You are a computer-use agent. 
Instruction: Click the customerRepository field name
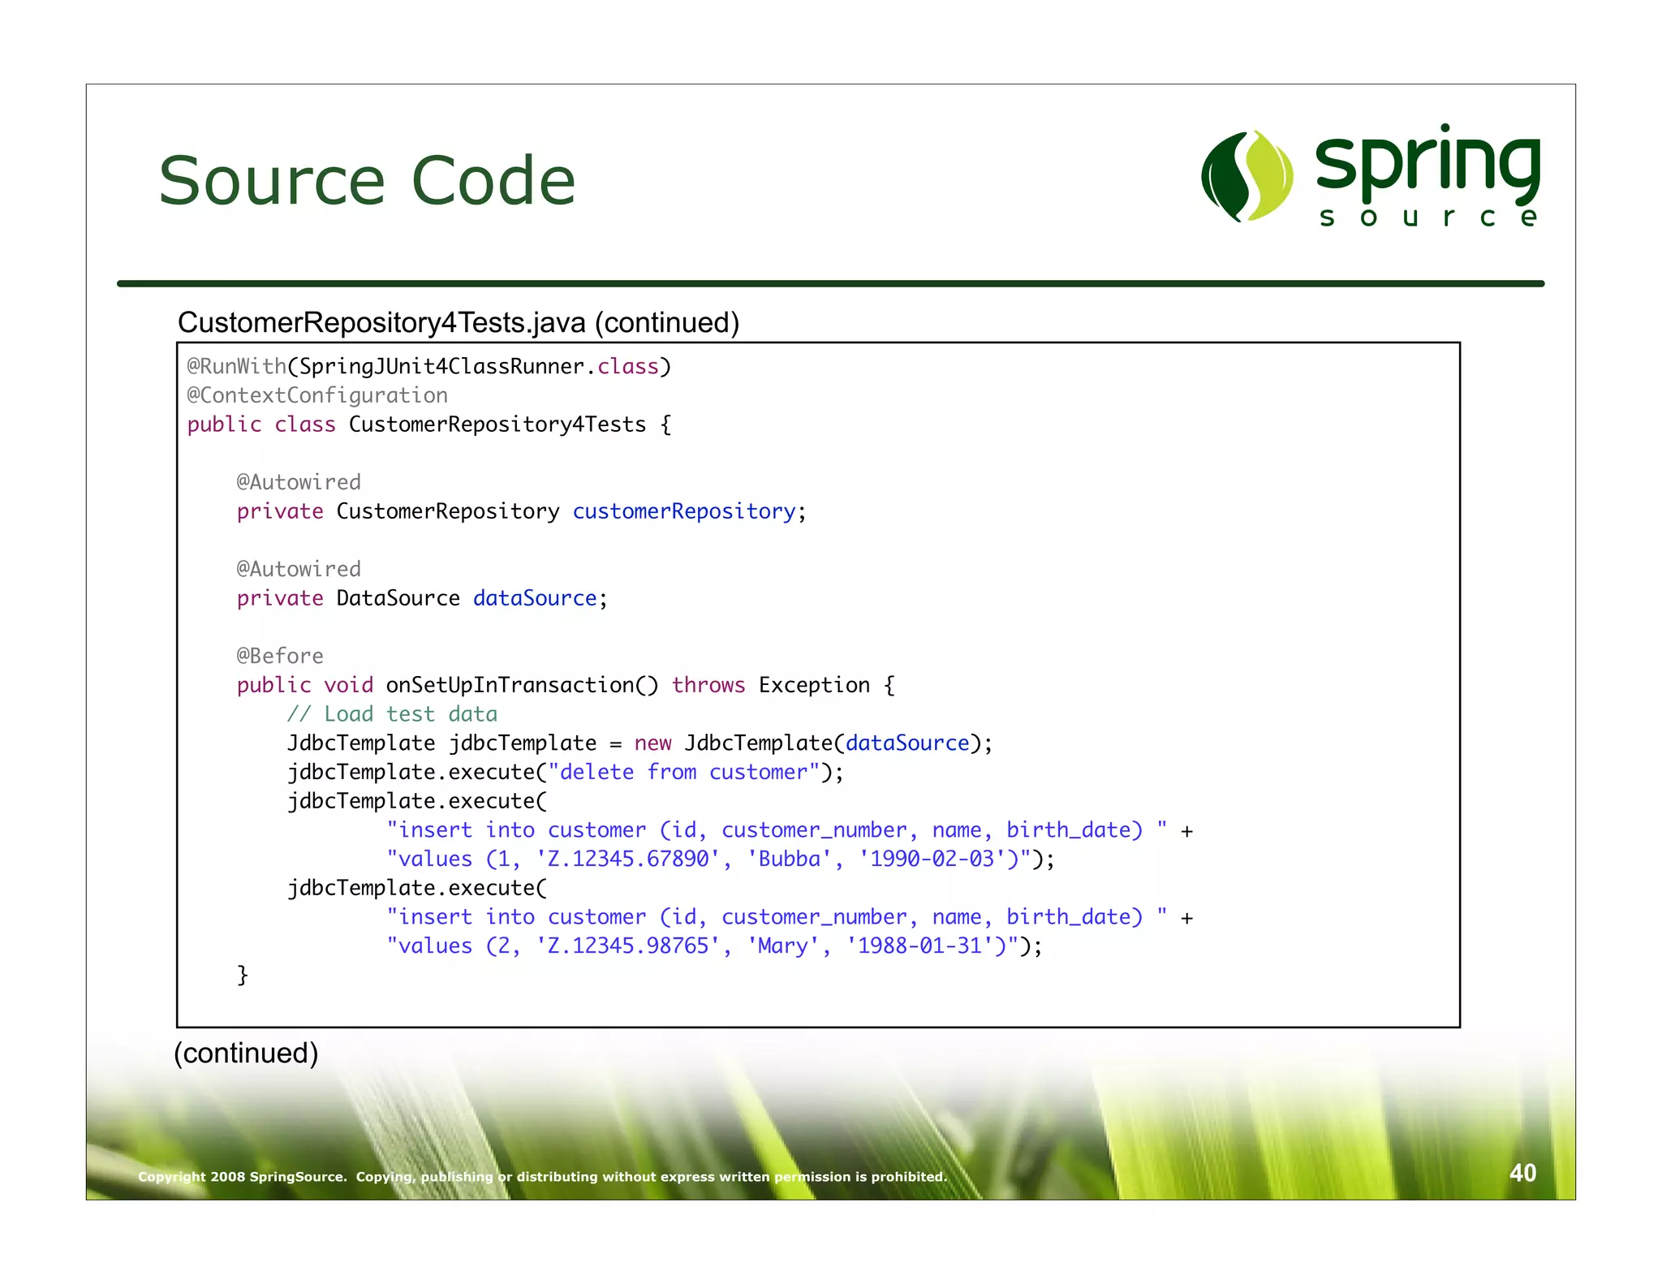(x=684, y=511)
